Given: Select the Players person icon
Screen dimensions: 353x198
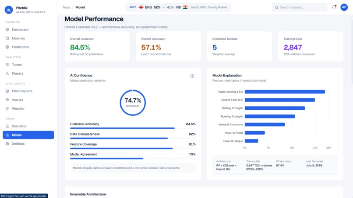Looking at the screenshot, I should 7,73.
